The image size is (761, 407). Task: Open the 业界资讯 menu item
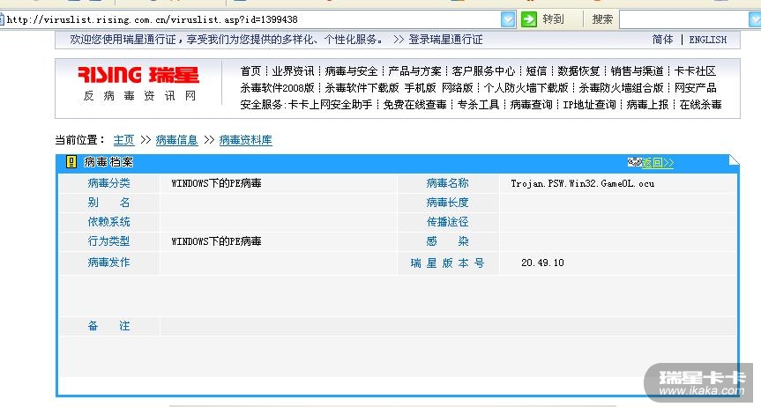(x=293, y=71)
